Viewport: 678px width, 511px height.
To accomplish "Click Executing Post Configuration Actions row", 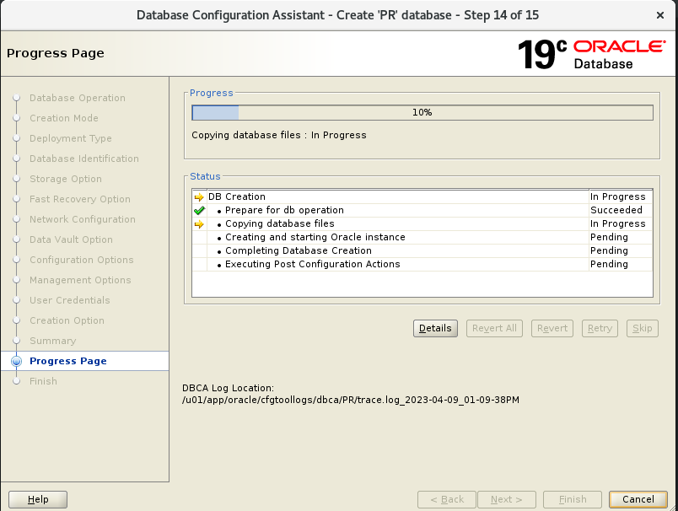I will [422, 264].
